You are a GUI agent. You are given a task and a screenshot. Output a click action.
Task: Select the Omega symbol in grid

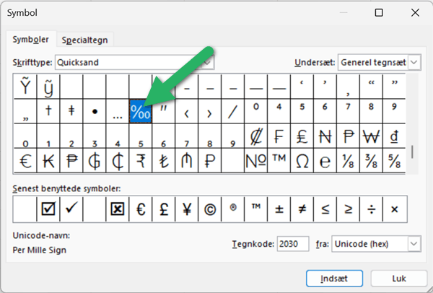pos(302,160)
